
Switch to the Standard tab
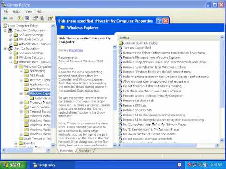click(x=85, y=151)
